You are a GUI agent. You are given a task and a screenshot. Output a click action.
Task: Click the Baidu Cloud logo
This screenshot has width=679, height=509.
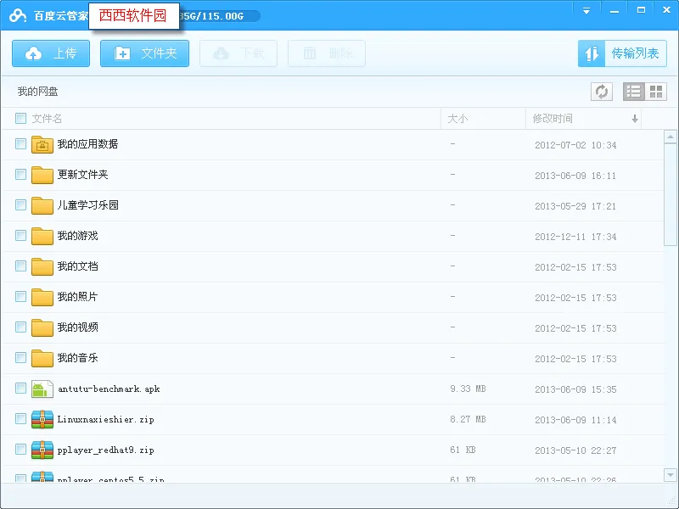point(19,14)
